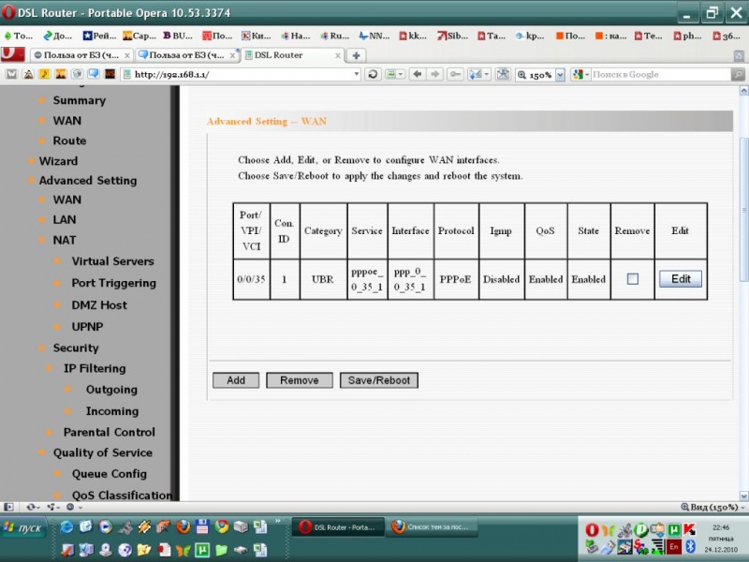Open the Port Triggering menu item

(x=113, y=283)
